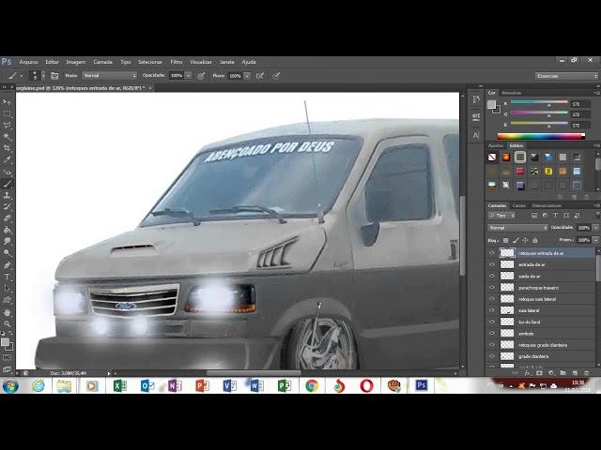Select the Path Selection tool
The image size is (601, 450).
(7, 288)
